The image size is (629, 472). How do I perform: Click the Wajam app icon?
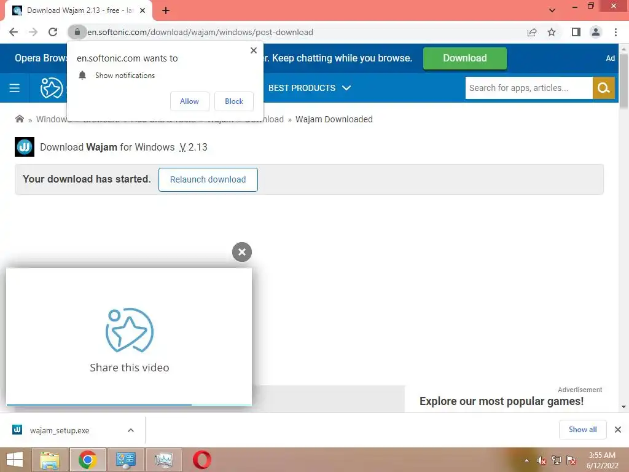(x=25, y=147)
